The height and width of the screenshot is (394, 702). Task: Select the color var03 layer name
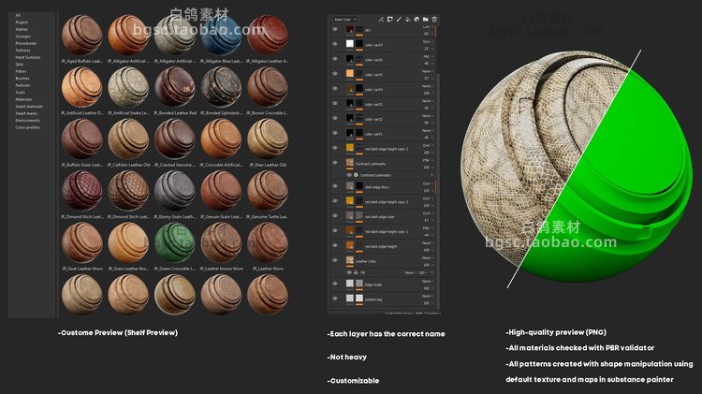click(373, 104)
